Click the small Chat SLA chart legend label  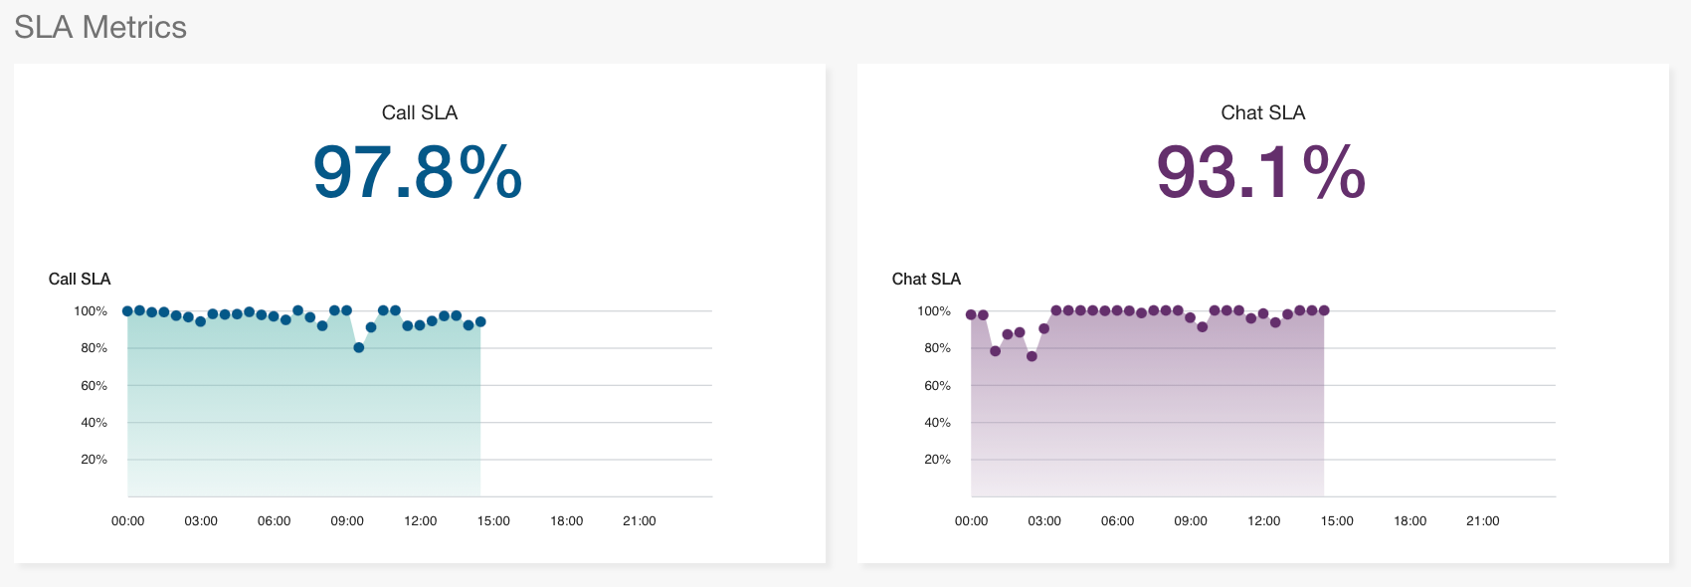pos(926,279)
